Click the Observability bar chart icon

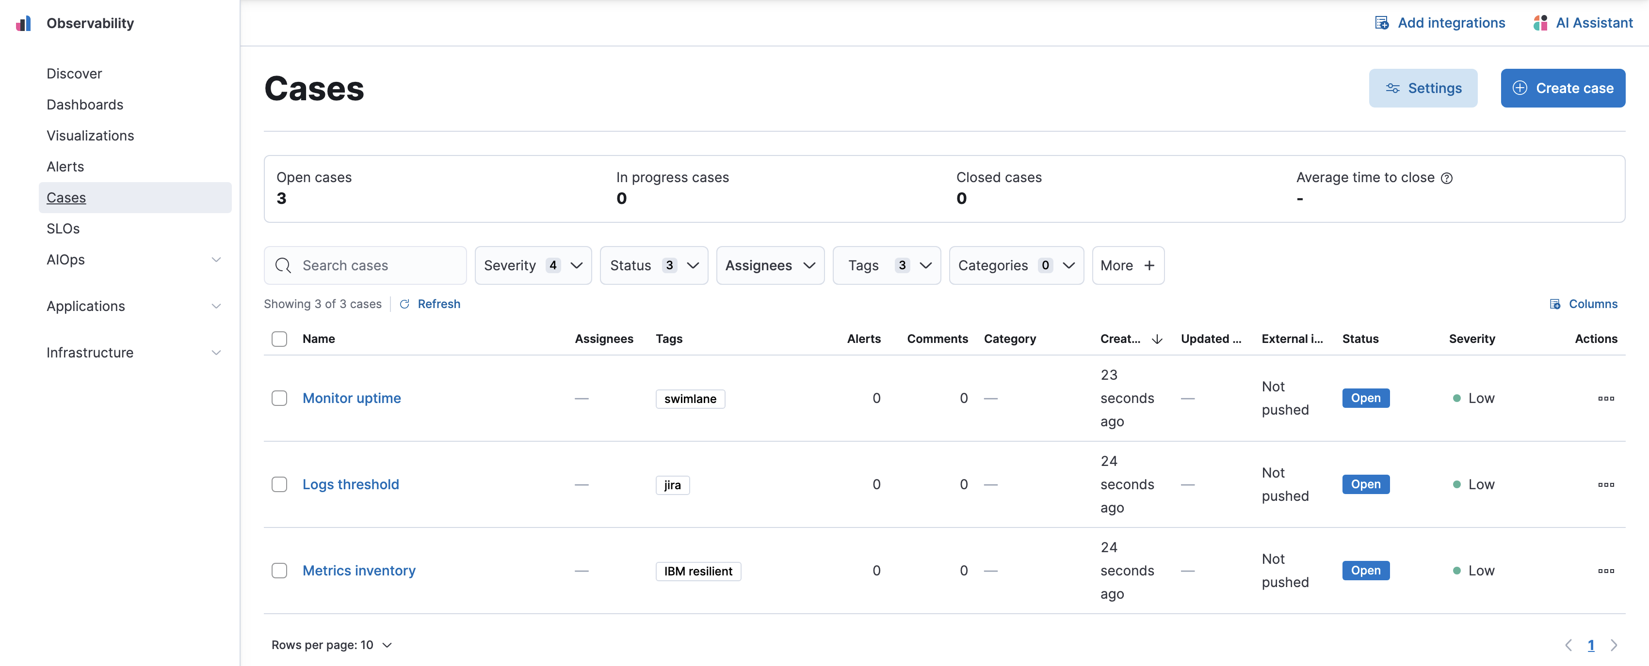click(x=23, y=22)
